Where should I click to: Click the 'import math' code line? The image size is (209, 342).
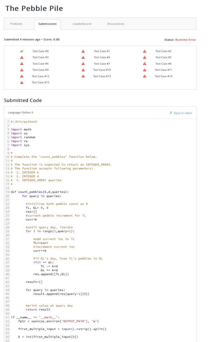pyautogui.click(x=21, y=130)
